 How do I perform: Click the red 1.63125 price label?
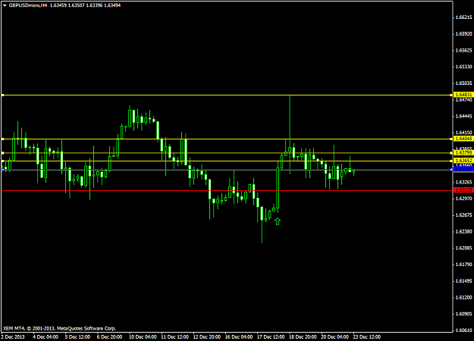click(463, 190)
